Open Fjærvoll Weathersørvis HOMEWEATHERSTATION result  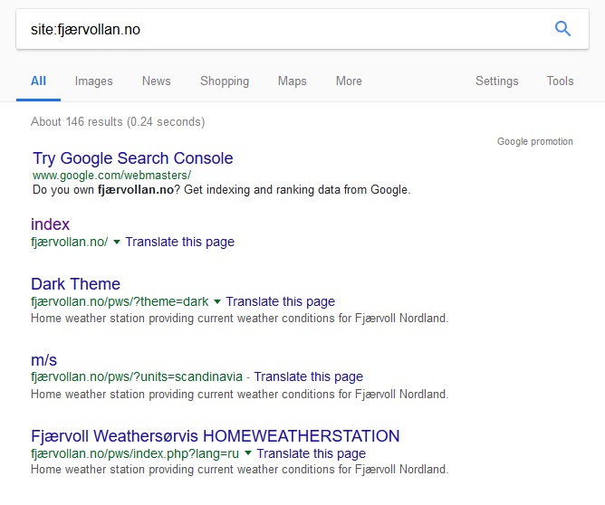coord(216,436)
